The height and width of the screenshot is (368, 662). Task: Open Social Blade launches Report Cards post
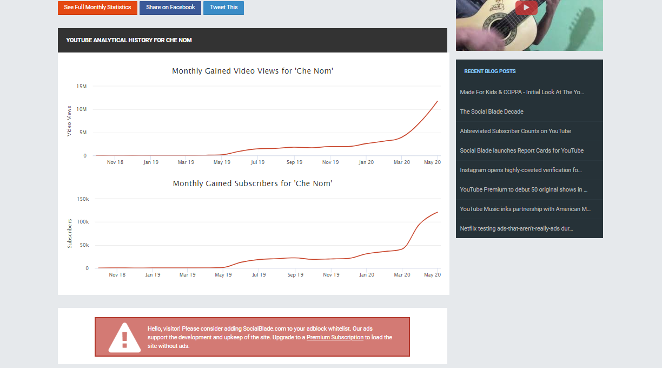(521, 150)
